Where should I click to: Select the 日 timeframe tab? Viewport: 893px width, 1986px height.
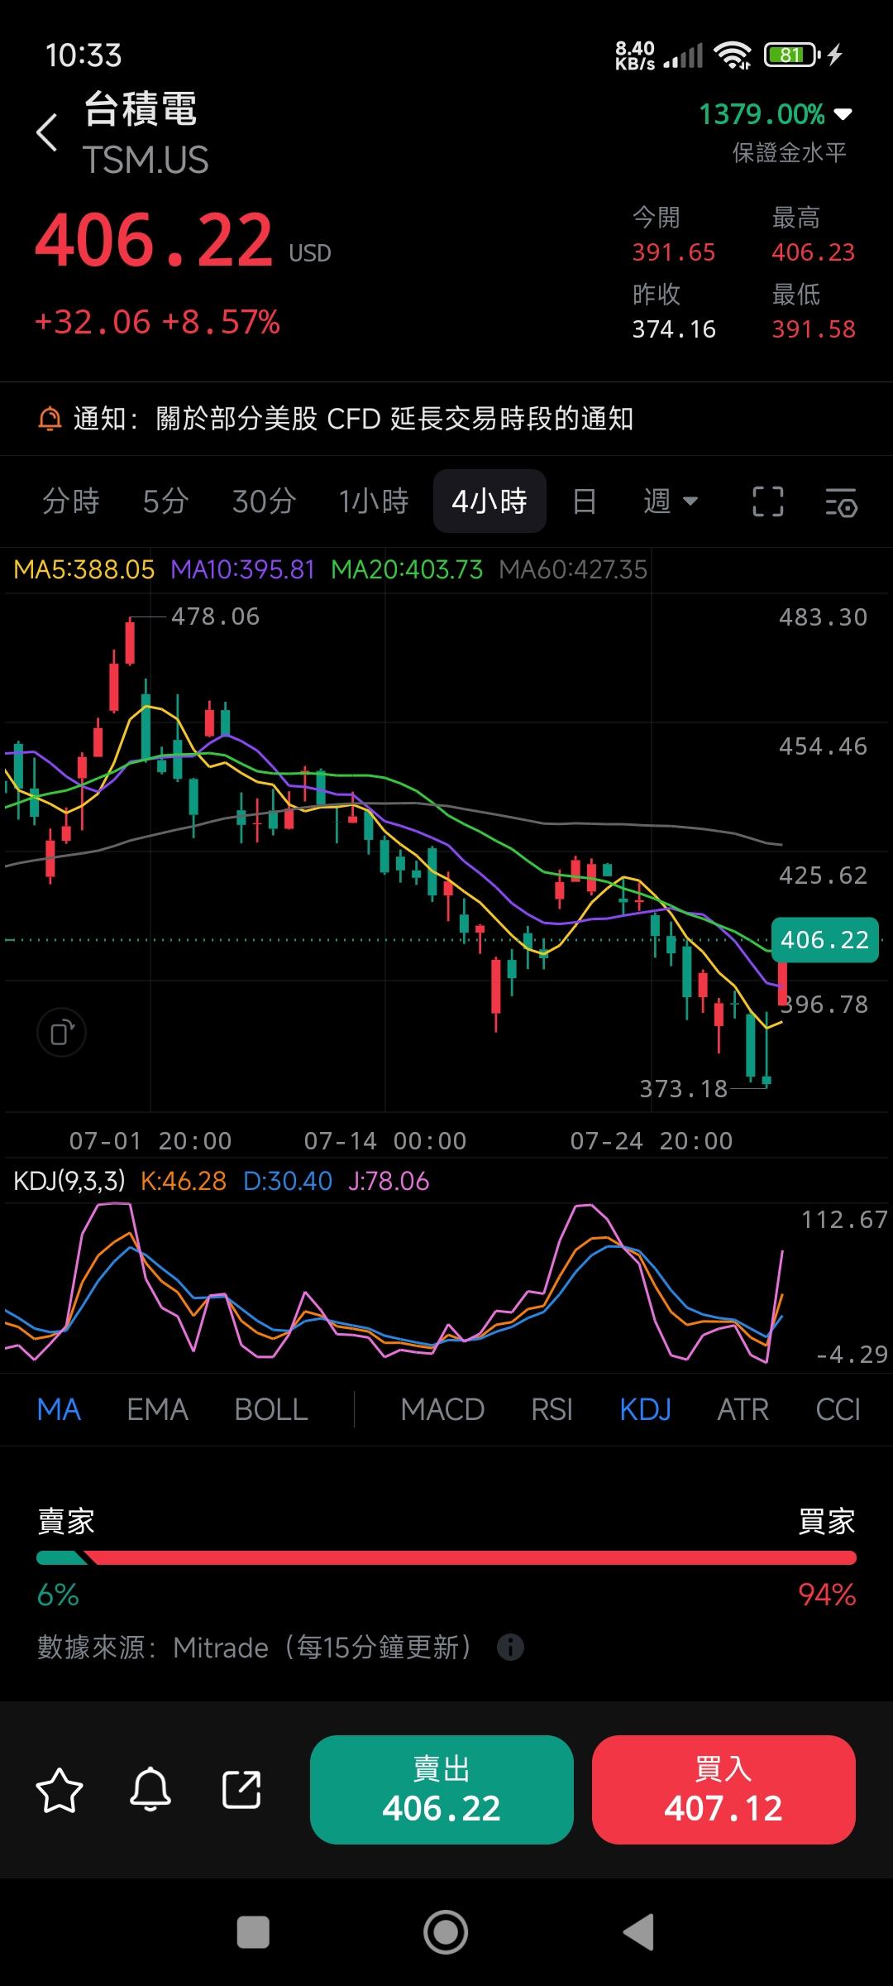(x=585, y=501)
